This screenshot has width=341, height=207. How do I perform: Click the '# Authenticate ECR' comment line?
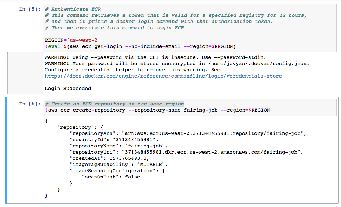[x=73, y=9]
